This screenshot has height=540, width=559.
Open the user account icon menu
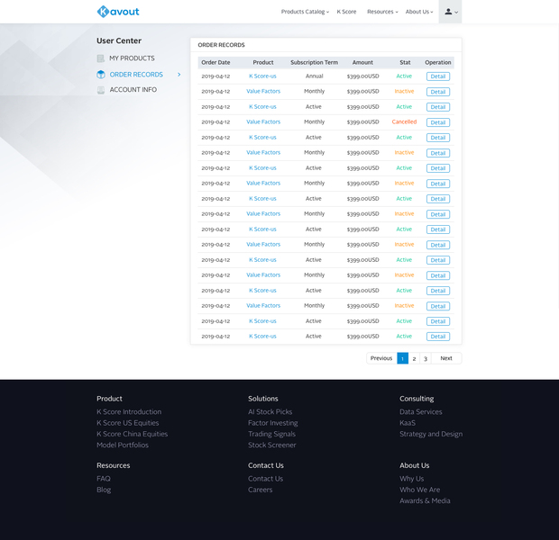(x=450, y=12)
